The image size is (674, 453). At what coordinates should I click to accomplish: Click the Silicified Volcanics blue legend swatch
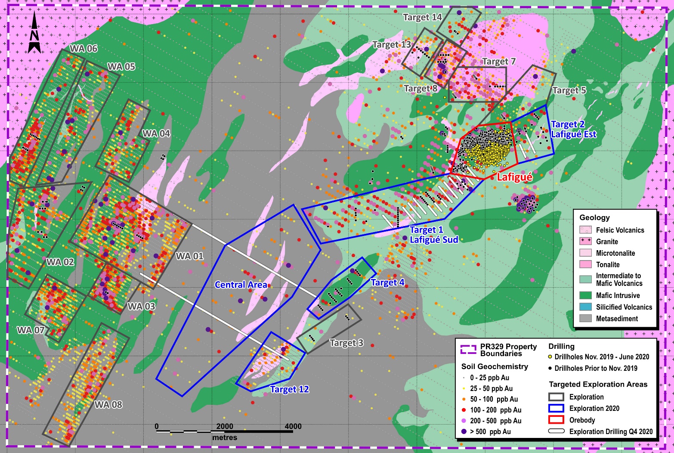pos(585,307)
